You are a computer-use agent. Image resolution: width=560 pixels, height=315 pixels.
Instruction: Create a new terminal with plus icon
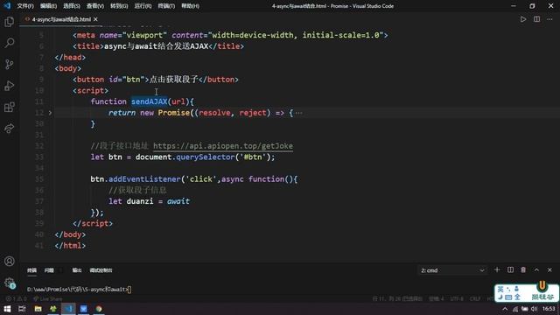click(497, 270)
